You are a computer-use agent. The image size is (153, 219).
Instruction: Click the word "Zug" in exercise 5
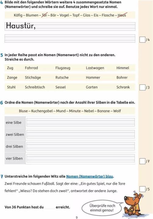[x=10, y=68]
